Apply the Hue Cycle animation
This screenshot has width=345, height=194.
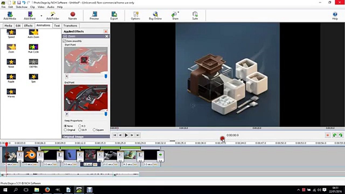[33, 48]
